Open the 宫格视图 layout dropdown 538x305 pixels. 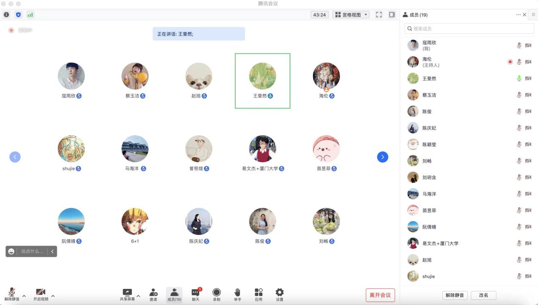351,15
